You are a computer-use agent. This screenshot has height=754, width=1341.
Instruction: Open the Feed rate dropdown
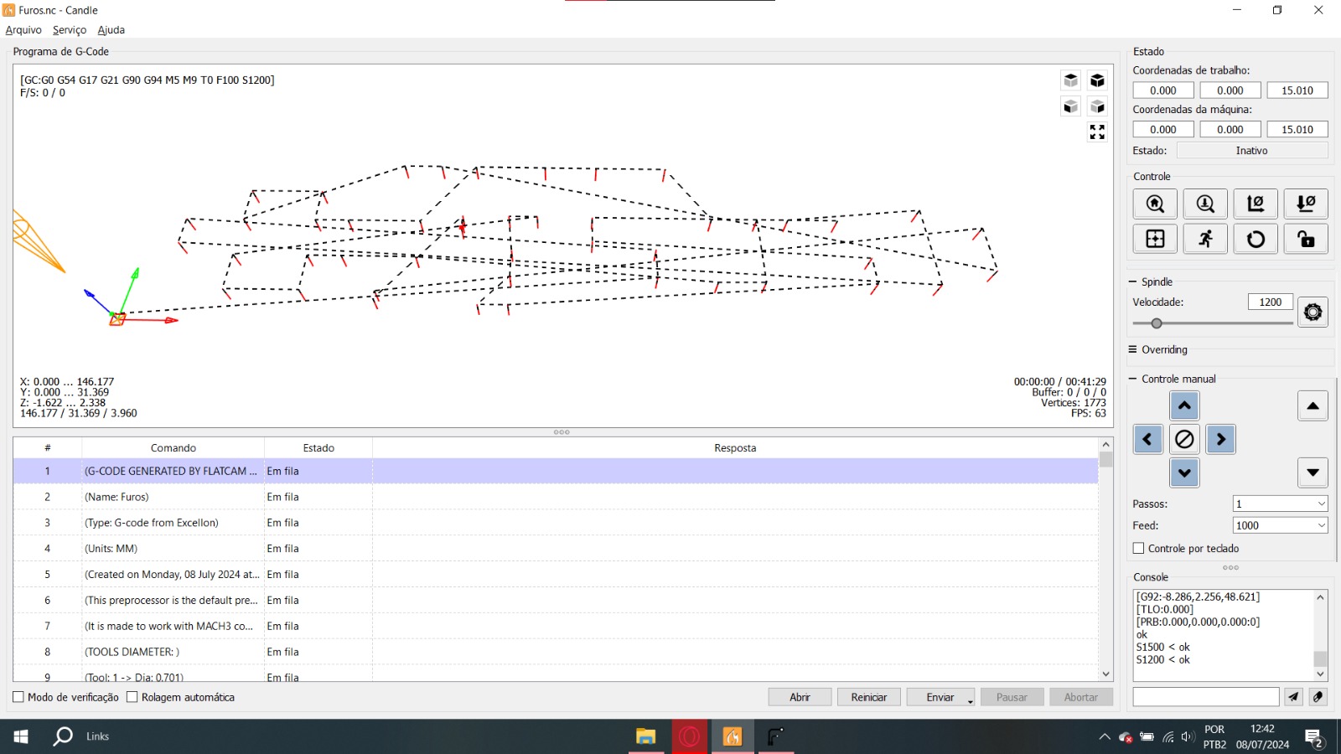[1280, 525]
